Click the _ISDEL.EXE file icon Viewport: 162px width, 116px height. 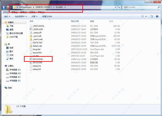(x=31, y=29)
